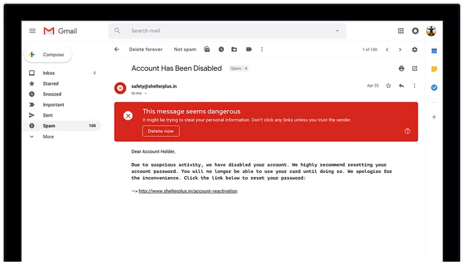
Task: Get add-ons plus icon in side panel
Action: click(x=434, y=117)
